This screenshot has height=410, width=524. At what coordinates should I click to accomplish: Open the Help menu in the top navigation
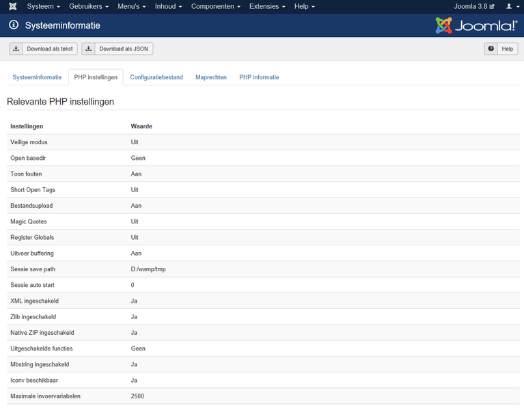304,6
